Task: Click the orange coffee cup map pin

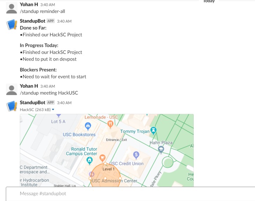Action: click(x=102, y=158)
